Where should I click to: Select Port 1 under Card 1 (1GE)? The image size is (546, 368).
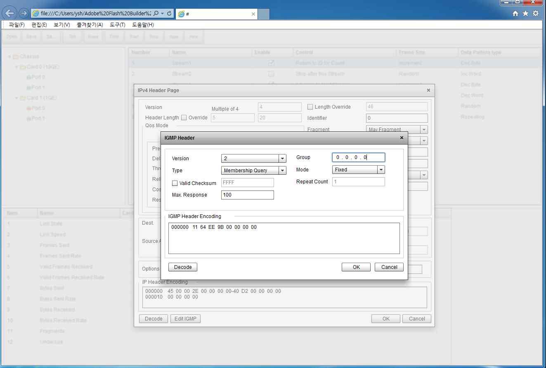point(35,119)
